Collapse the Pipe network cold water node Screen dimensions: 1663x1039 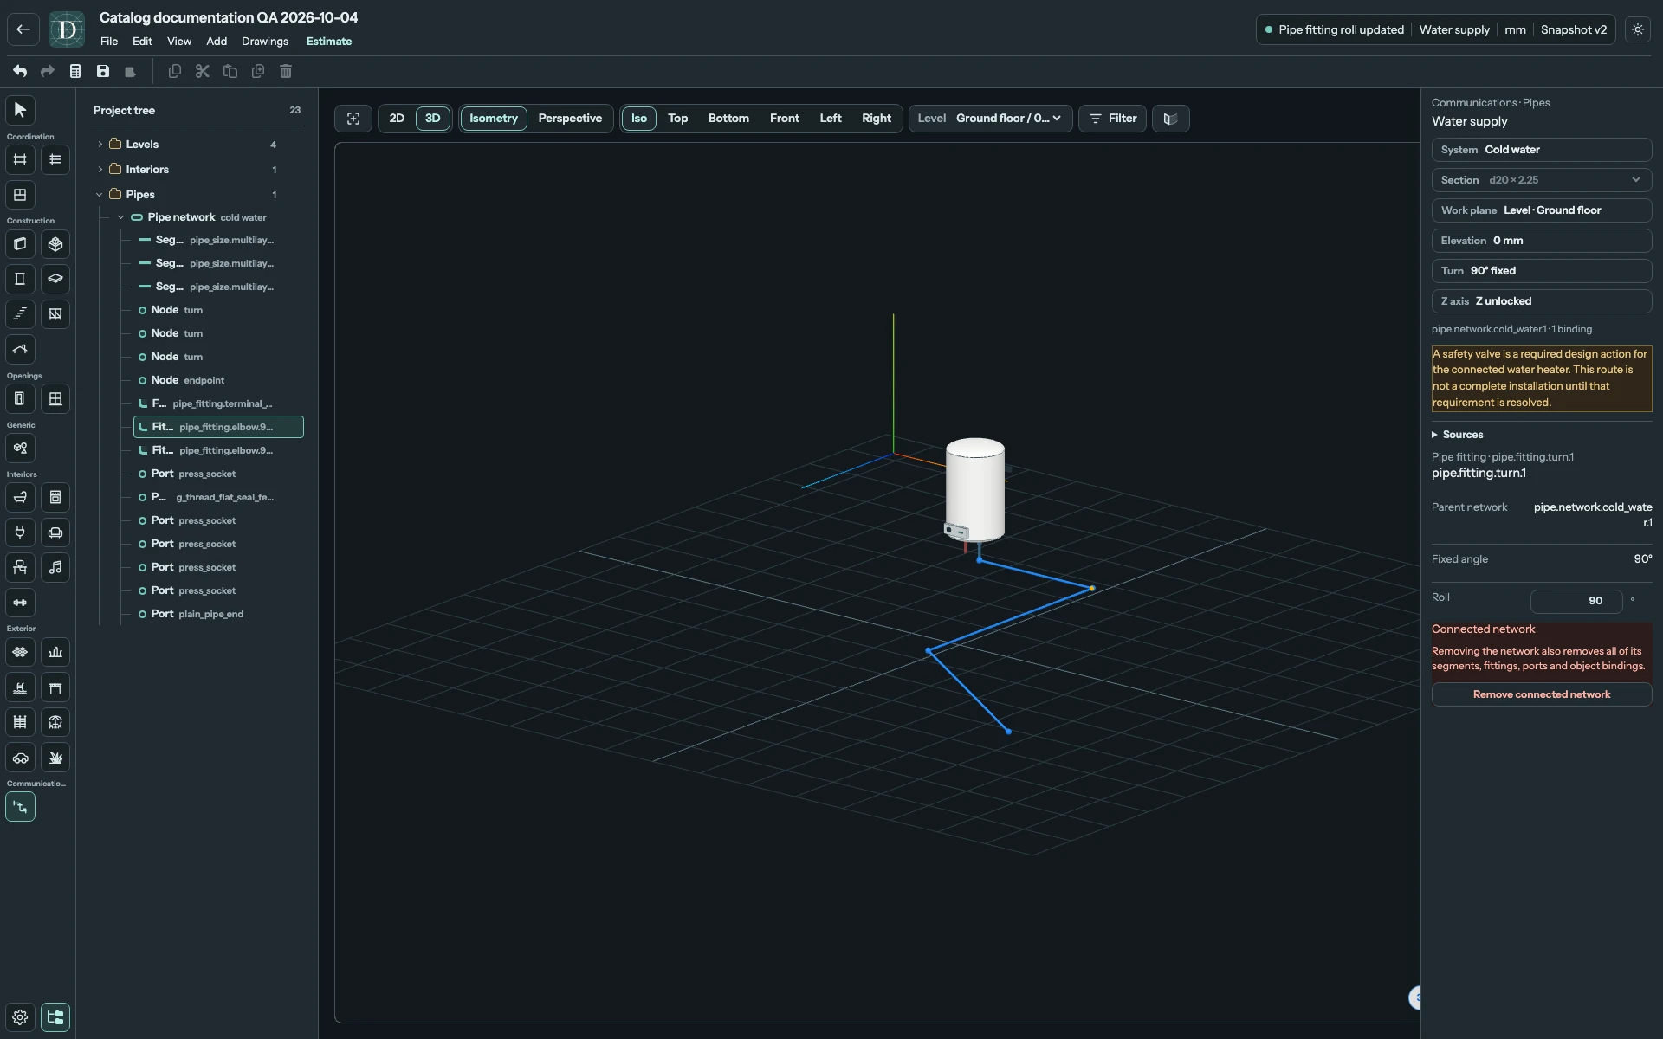point(121,217)
